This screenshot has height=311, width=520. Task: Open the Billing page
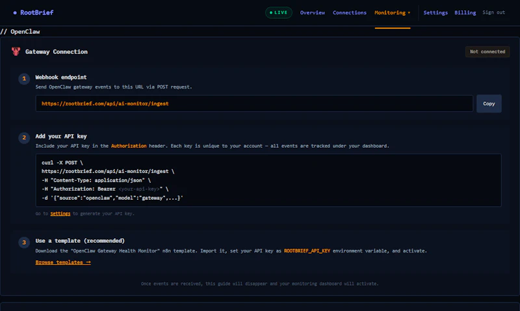click(465, 12)
